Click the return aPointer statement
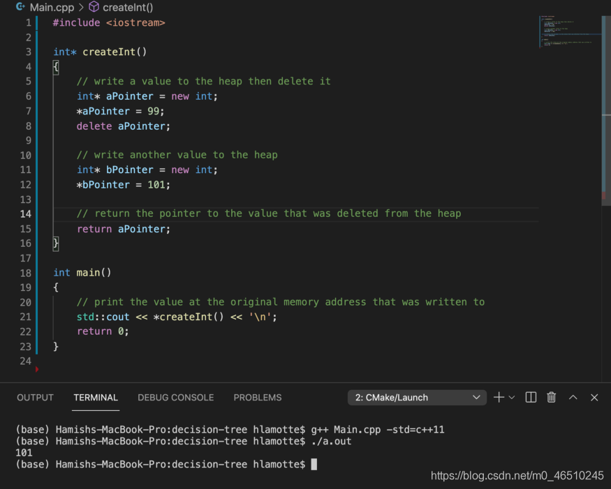Screen dimensions: 611x489 click(x=124, y=229)
